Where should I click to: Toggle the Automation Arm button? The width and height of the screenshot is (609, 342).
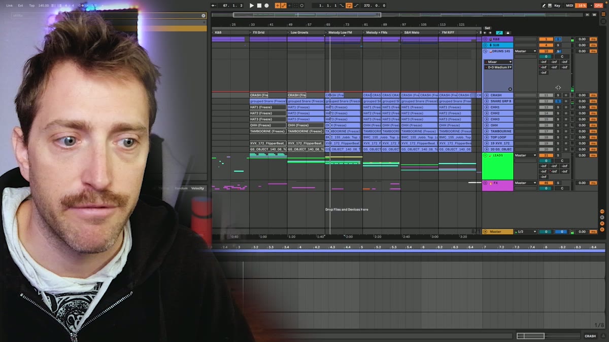click(283, 6)
